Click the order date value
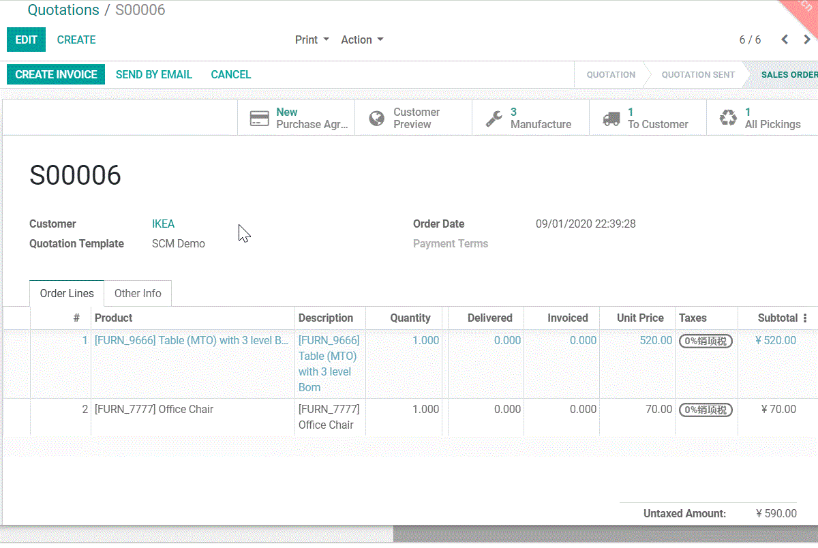This screenshot has width=818, height=548. point(586,224)
